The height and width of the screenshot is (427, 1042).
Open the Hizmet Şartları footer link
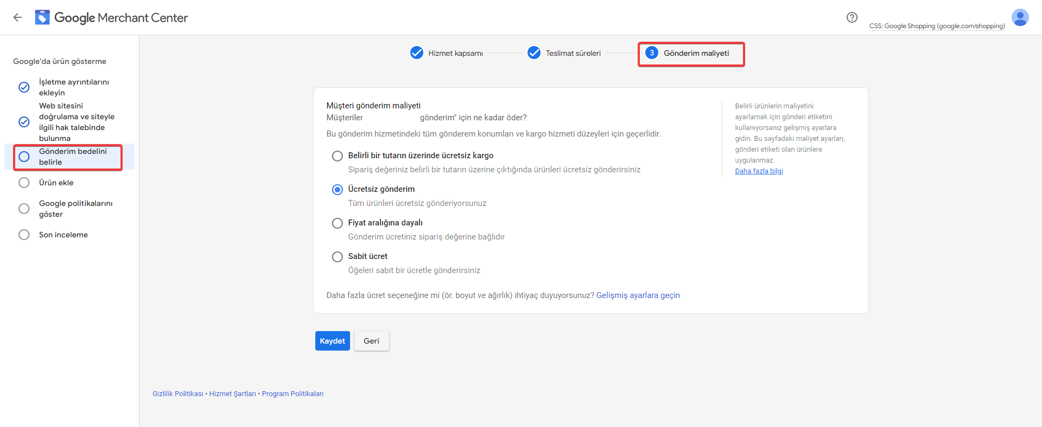pyautogui.click(x=233, y=394)
